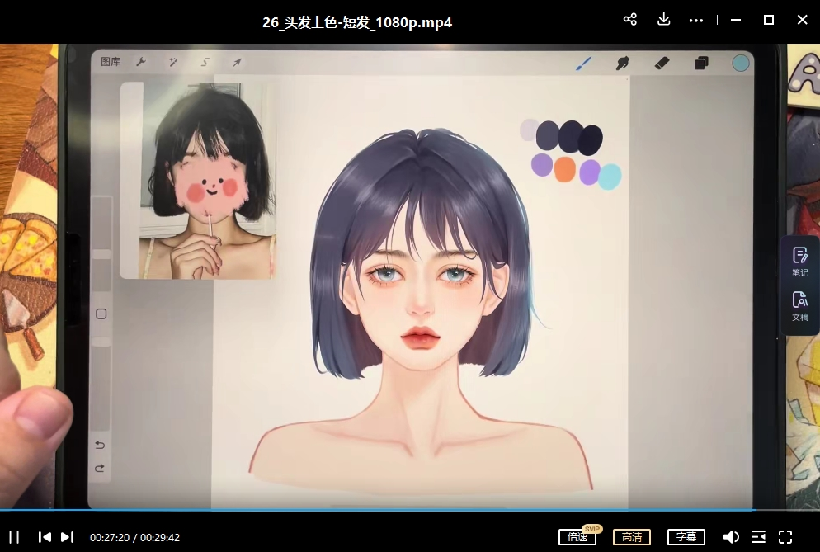Image resolution: width=820 pixels, height=552 pixels.
Task: Pick the light cyan swatch on canvas
Action: (x=610, y=177)
